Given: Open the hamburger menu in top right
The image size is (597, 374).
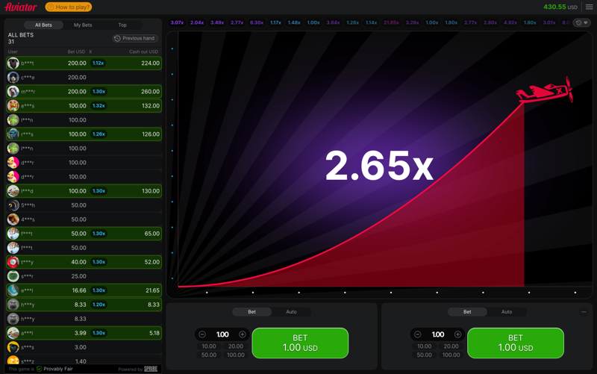Looking at the screenshot, I should [589, 7].
